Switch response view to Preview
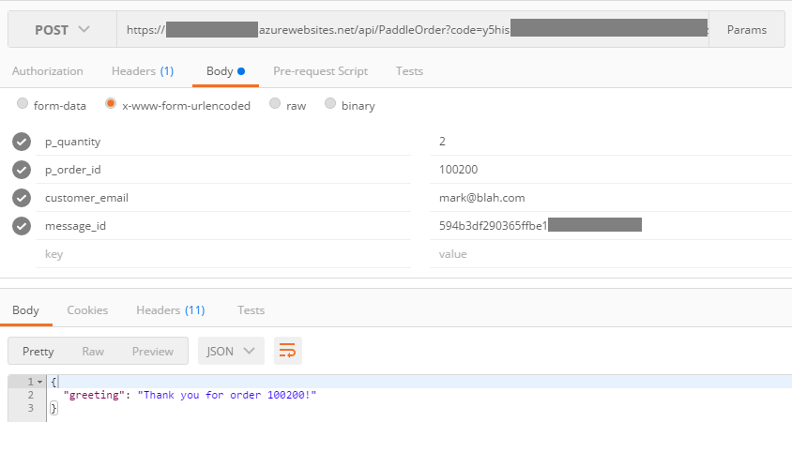Image resolution: width=792 pixels, height=452 pixels. coord(152,351)
